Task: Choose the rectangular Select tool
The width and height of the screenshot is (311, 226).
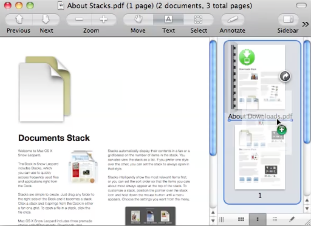Action: coord(199,19)
